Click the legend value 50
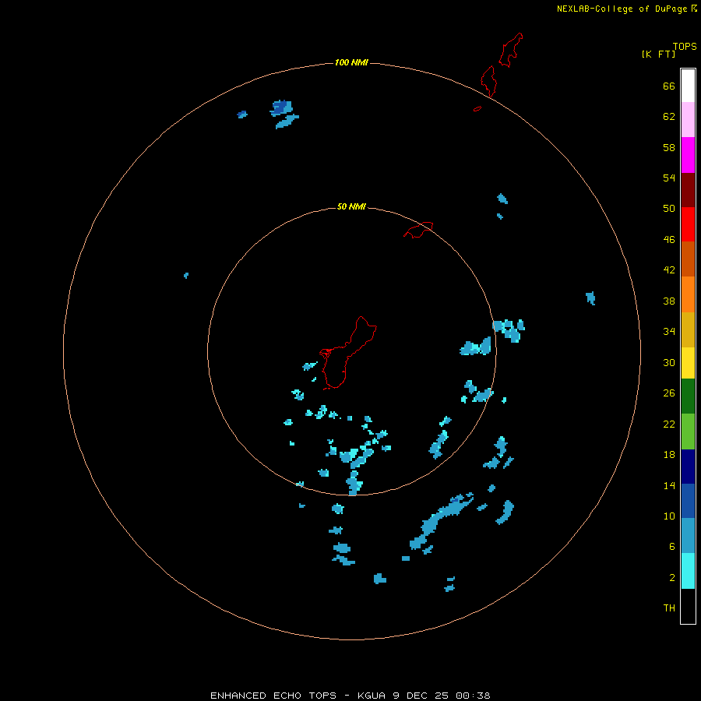The height and width of the screenshot is (701, 701). coord(669,208)
